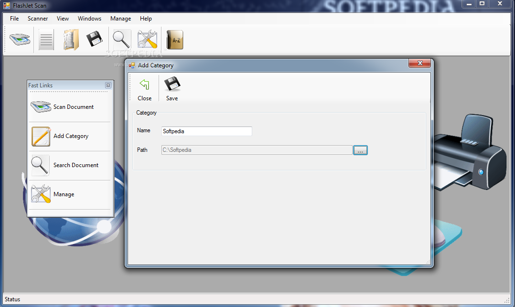Screen dimensions: 515x307
Task: Click the scanner icon in main toolbar
Action: coord(20,40)
